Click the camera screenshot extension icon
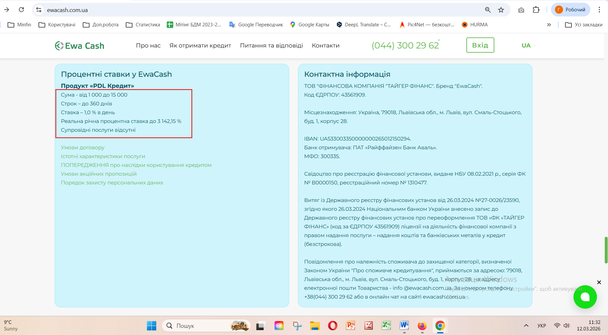608x335 pixels. [x=521, y=10]
